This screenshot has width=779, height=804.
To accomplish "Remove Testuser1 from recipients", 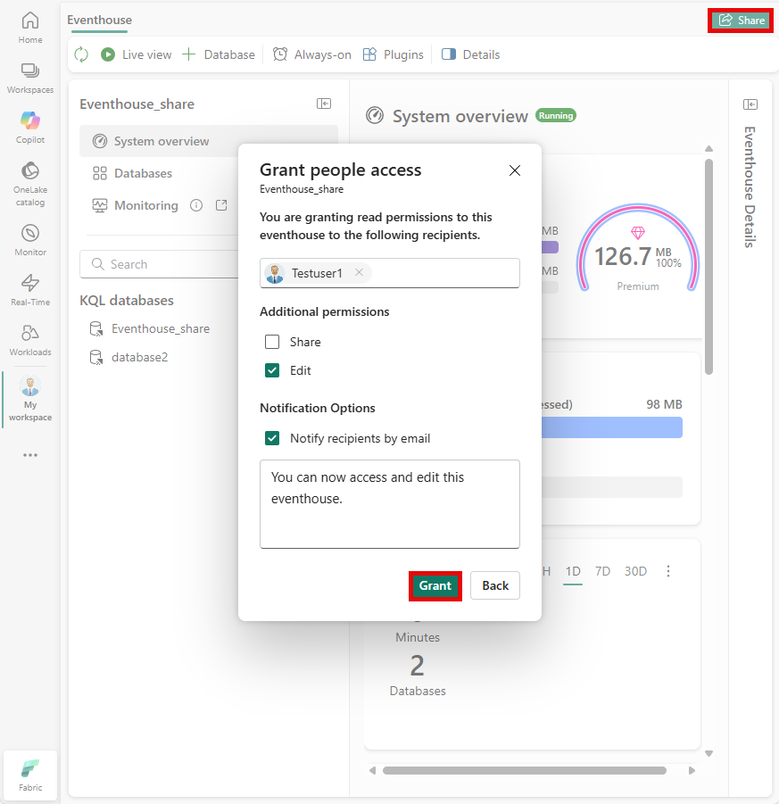I will point(359,273).
